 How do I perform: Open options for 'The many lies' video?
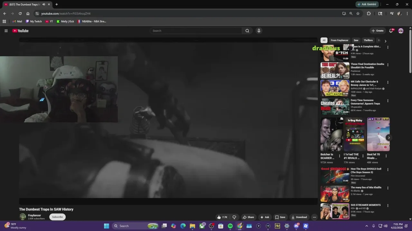coord(388,188)
